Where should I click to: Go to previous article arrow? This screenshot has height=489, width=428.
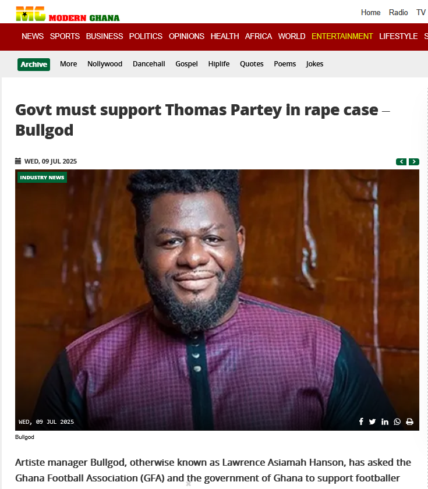coord(401,162)
